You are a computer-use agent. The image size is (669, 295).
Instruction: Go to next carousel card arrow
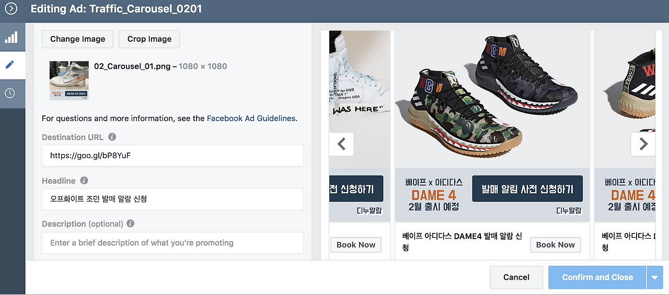point(643,144)
